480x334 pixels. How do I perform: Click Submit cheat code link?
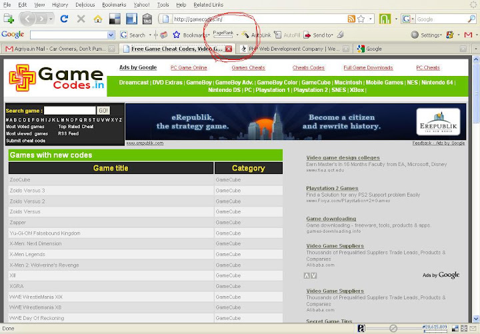[26, 141]
